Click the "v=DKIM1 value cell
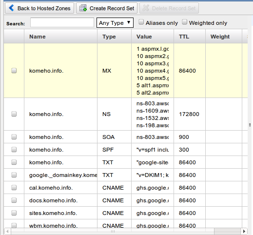Viewport: 253px width, 235px height. [x=153, y=175]
